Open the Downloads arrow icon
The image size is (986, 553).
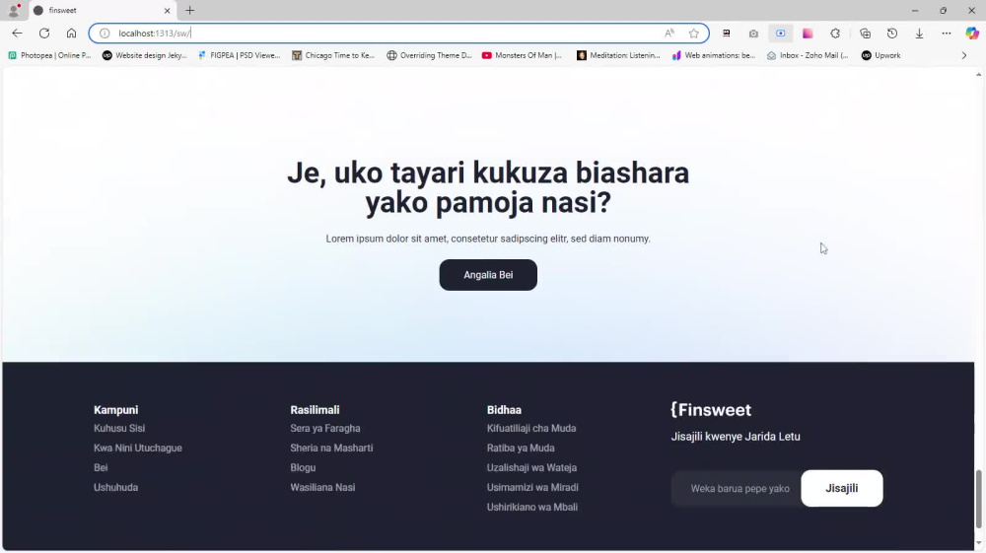[x=919, y=34]
